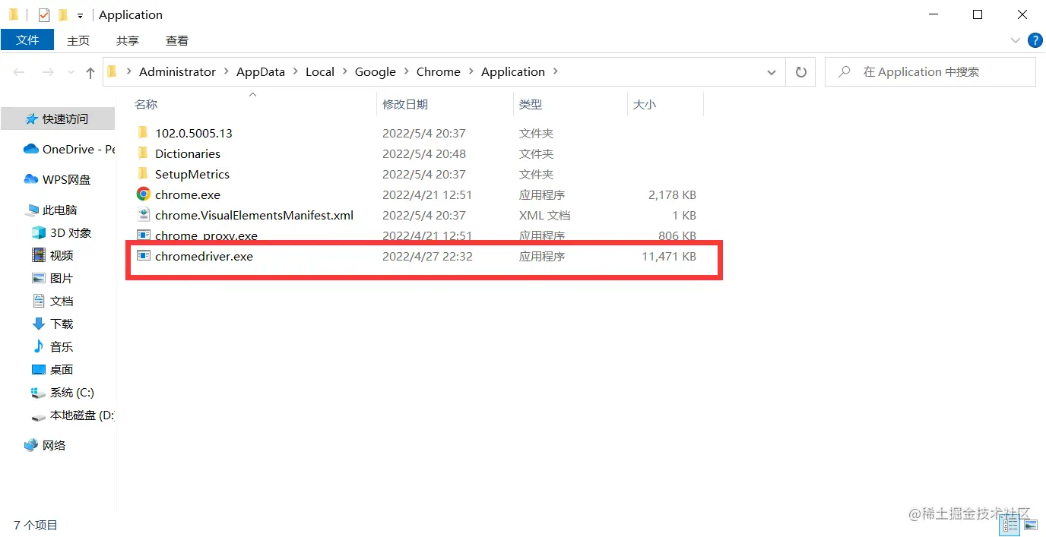Select the chromedriver.exe file icon
The height and width of the screenshot is (537, 1046).
[x=143, y=256]
